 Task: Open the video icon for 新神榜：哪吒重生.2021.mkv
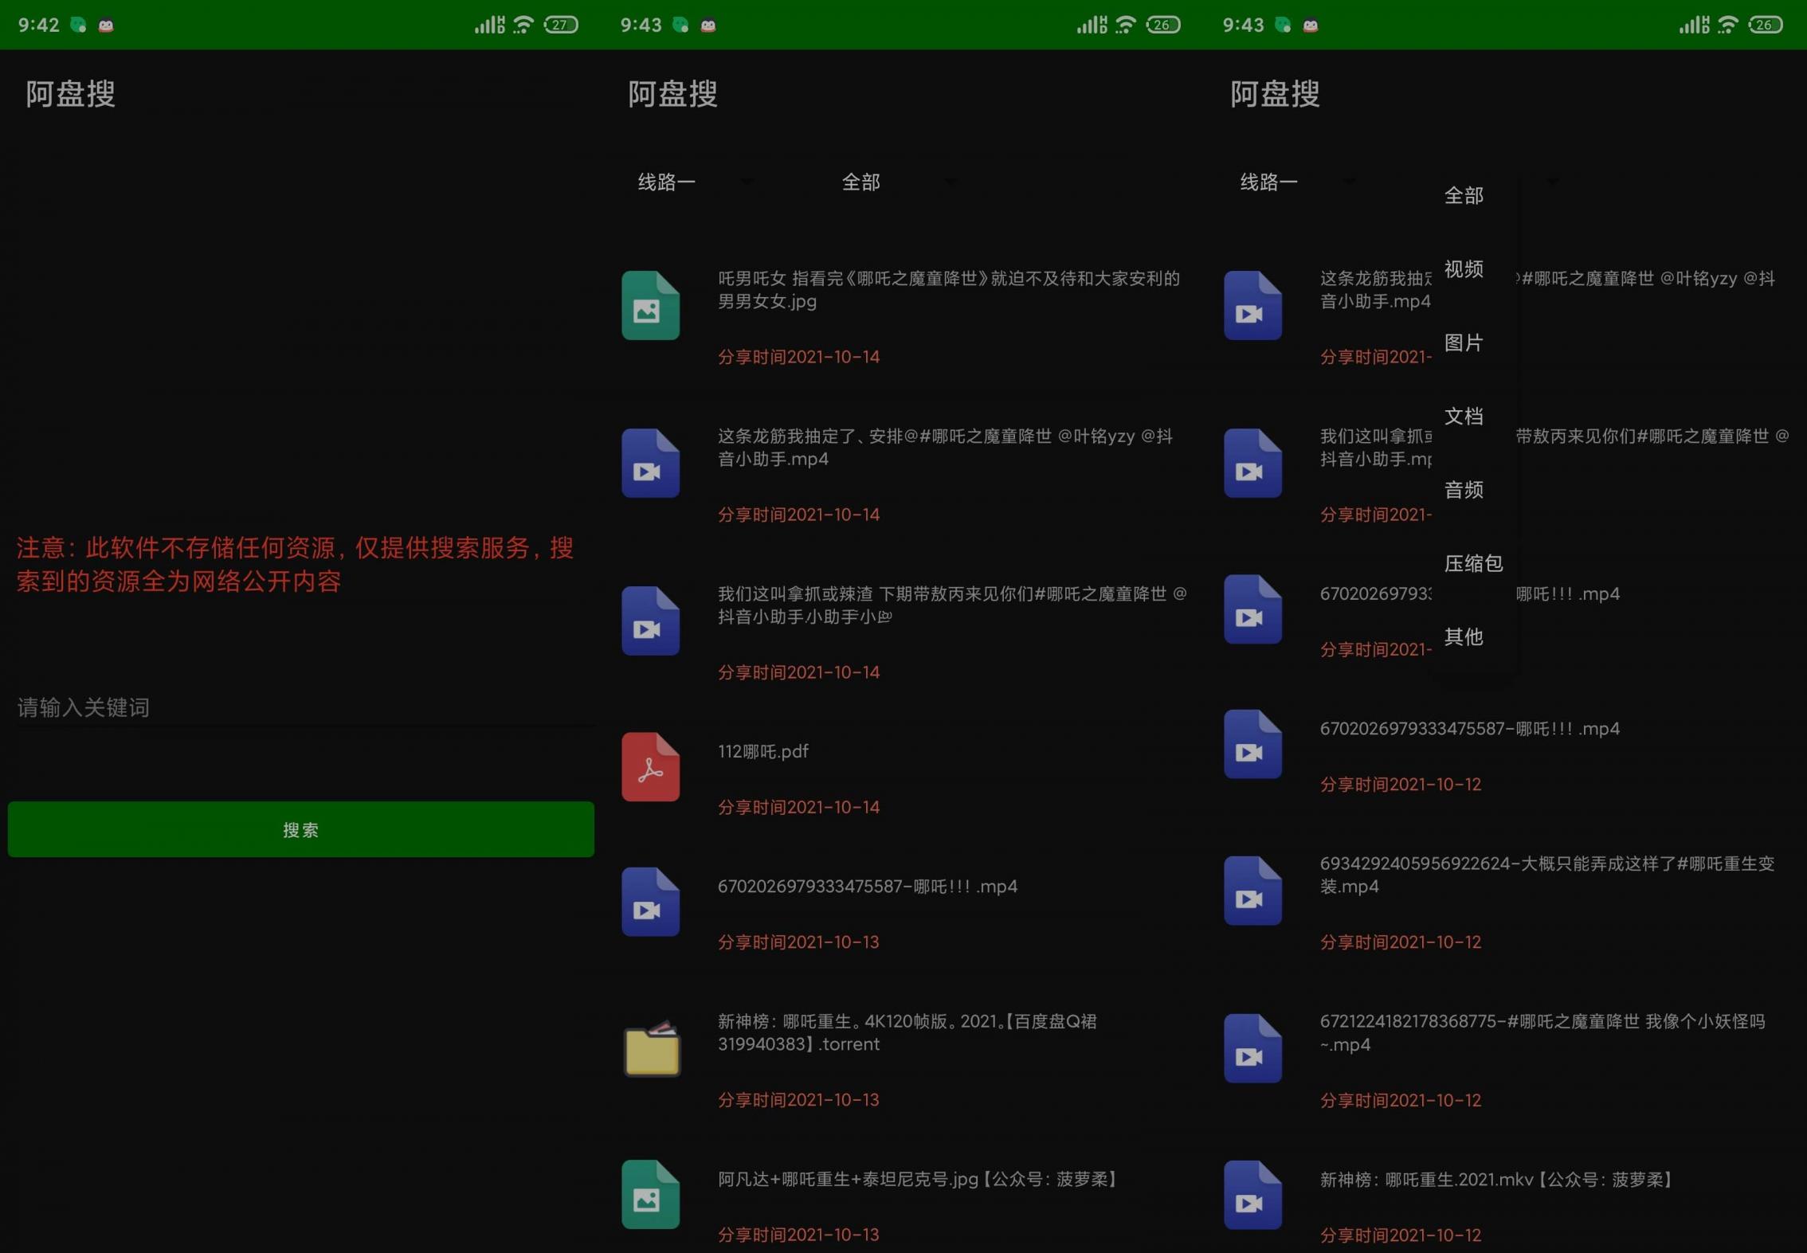pyautogui.click(x=1252, y=1195)
